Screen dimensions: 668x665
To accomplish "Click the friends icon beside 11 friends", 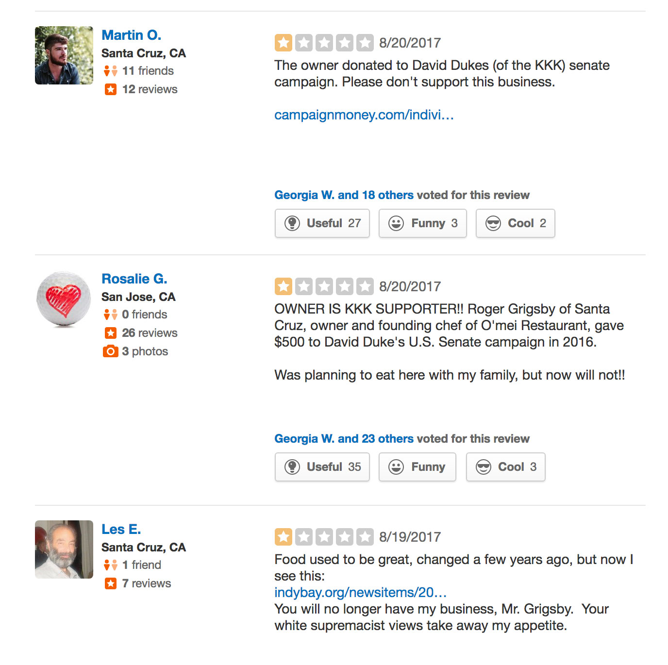I will pyautogui.click(x=110, y=71).
